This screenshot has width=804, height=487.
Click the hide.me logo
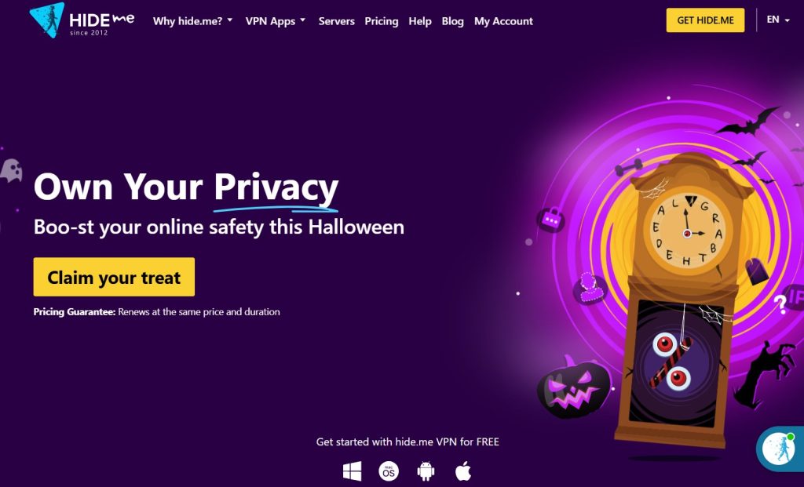tap(82, 20)
